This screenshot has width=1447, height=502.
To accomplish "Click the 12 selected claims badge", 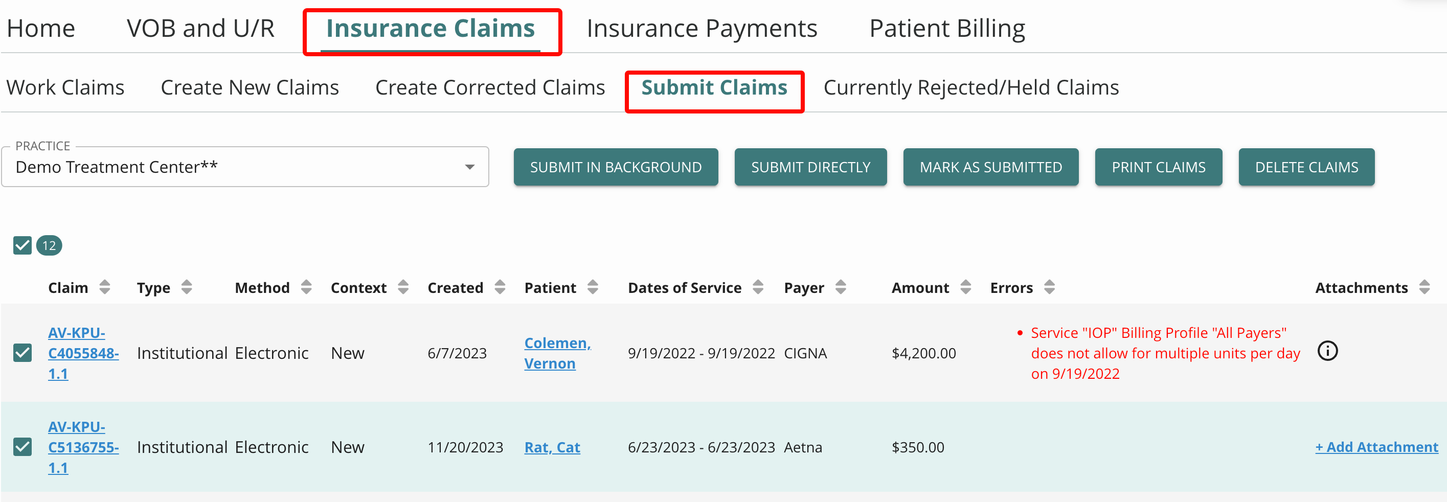I will [49, 245].
